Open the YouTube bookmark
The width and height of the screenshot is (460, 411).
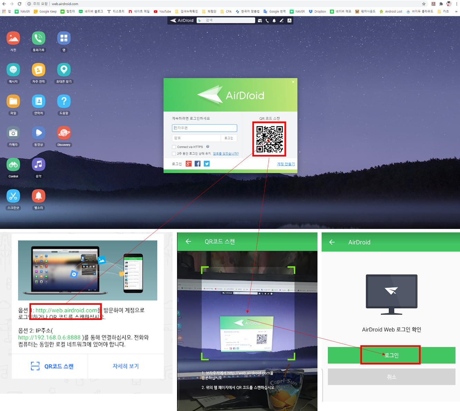[163, 11]
